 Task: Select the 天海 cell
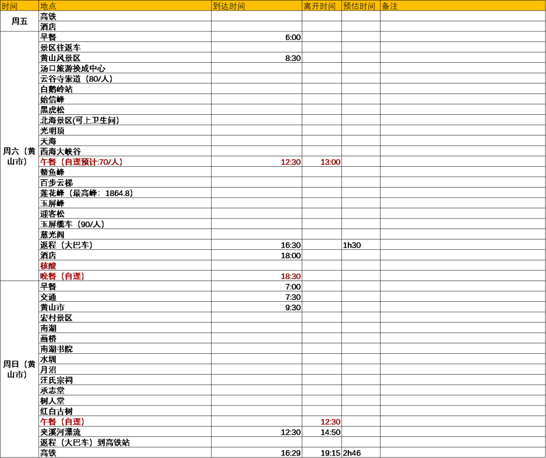click(125, 141)
